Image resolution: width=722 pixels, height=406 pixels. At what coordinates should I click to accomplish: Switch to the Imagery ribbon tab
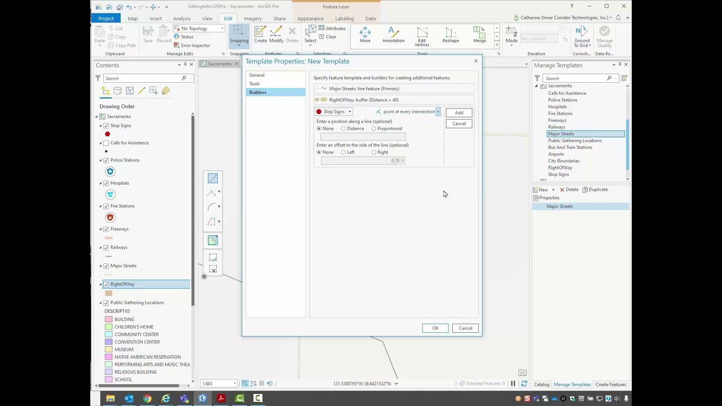pyautogui.click(x=253, y=19)
